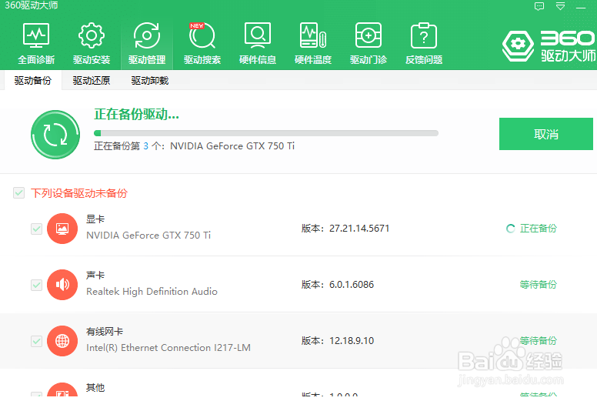Click the backup progress bar
The width and height of the screenshot is (597, 401).
point(266,133)
